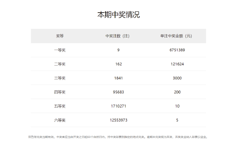Click the second prize amount 121624
This screenshot has height=148, width=235.
tap(177, 64)
